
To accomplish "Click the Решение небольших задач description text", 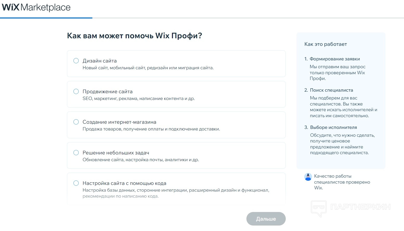I will point(141,160).
